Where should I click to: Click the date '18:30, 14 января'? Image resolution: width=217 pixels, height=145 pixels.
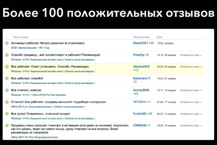pos(166,126)
